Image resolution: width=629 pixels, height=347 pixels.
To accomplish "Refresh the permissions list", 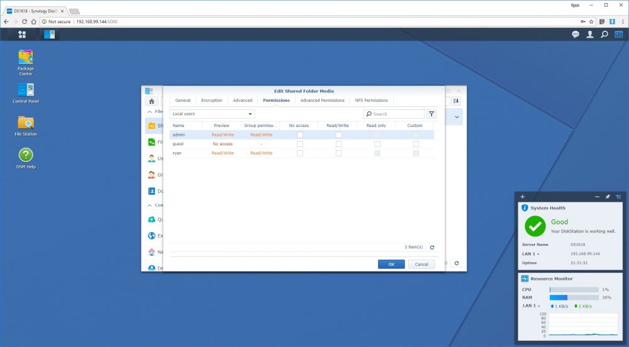I will [x=432, y=247].
